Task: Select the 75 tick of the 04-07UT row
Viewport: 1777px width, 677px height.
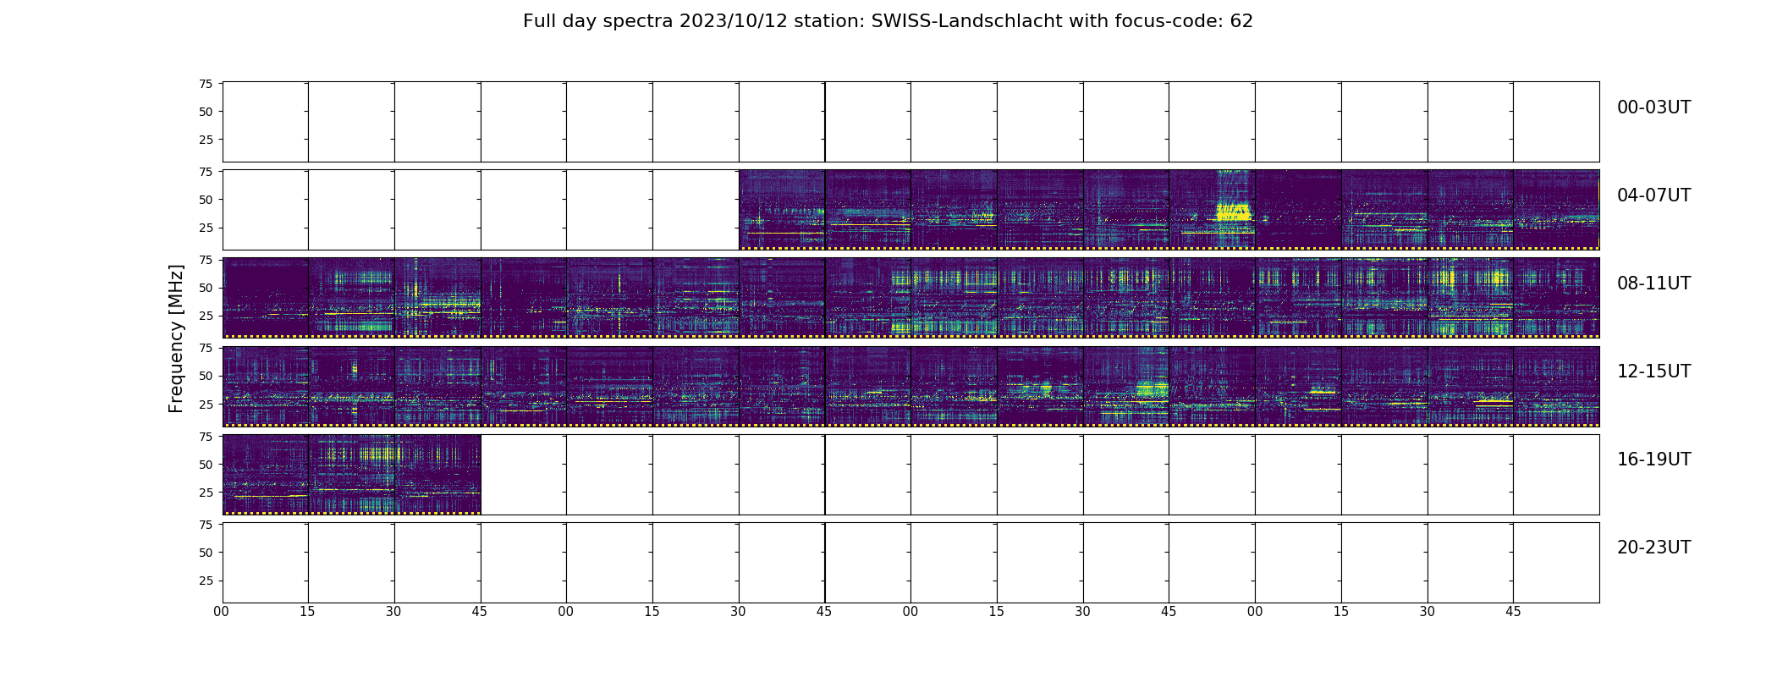Action: tap(206, 172)
